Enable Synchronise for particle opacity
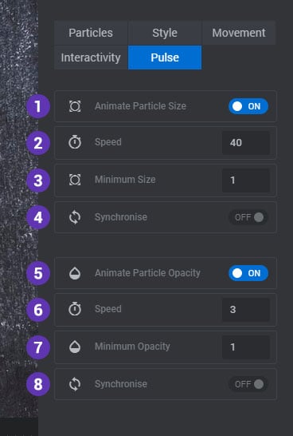This screenshot has height=436, width=293. (248, 384)
